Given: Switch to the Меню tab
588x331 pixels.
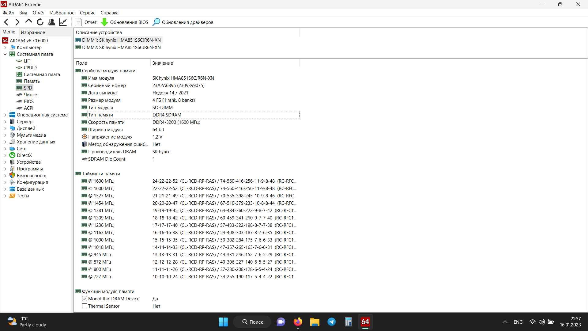Looking at the screenshot, I should (x=9, y=32).
